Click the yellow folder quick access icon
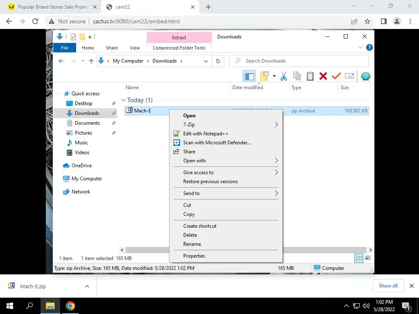This screenshot has height=314, width=419. click(82, 37)
